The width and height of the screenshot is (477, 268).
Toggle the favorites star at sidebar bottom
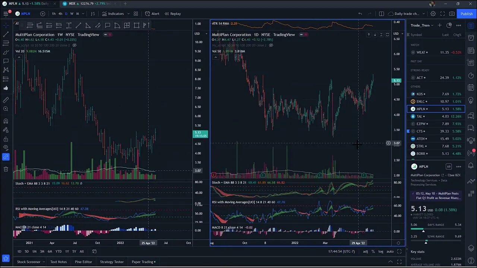coord(6,258)
